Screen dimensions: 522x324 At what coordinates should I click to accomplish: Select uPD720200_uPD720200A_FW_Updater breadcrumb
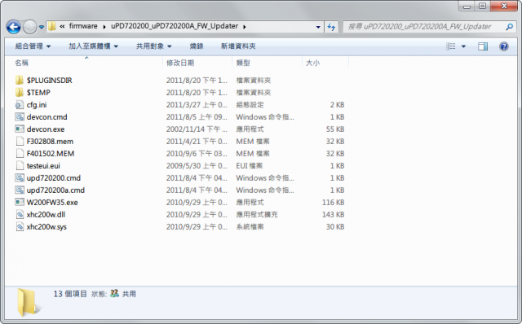[x=175, y=26]
